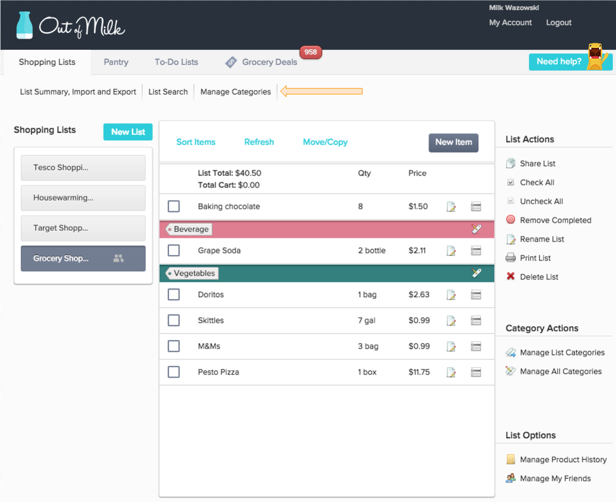Check the Pesto Pizza checkbox
This screenshot has height=502, width=616.
(x=174, y=372)
